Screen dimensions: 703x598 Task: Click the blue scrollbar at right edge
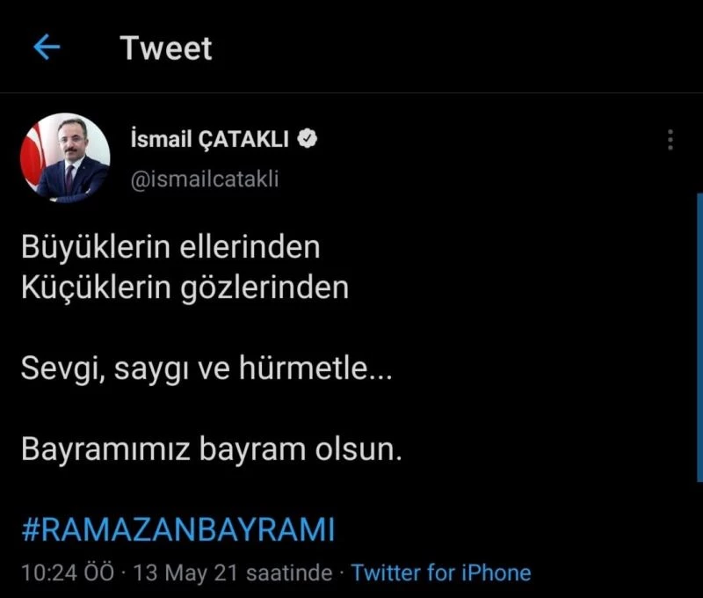click(x=699, y=338)
